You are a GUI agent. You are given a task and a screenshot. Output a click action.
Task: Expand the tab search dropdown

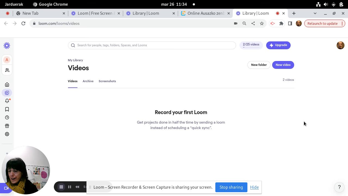click(315, 13)
